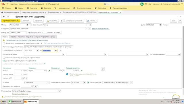Open the Печать dropdown button
Image resolution: width=184 pixels, height=104 pixels.
[x=92, y=21]
